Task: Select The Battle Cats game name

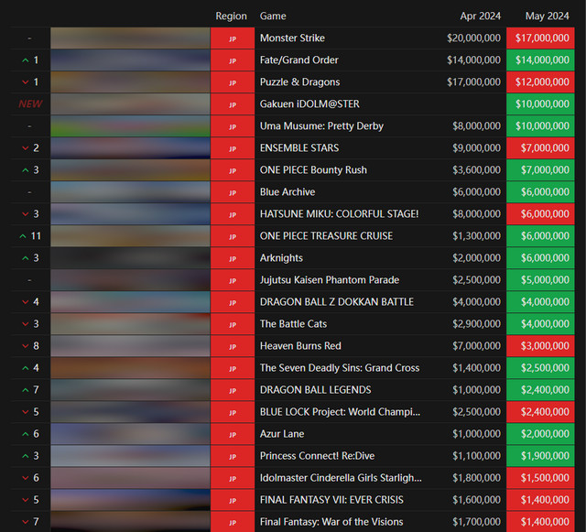Action: click(293, 324)
